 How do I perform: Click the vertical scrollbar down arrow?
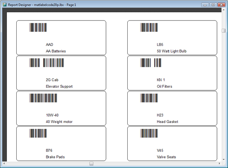click(x=224, y=159)
